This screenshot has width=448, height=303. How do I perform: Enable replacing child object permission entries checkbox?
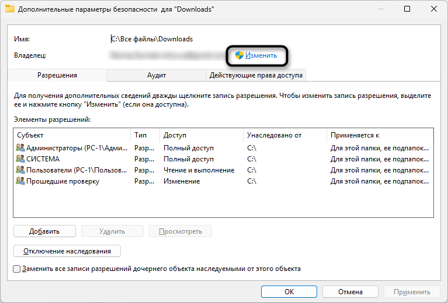[x=17, y=269]
